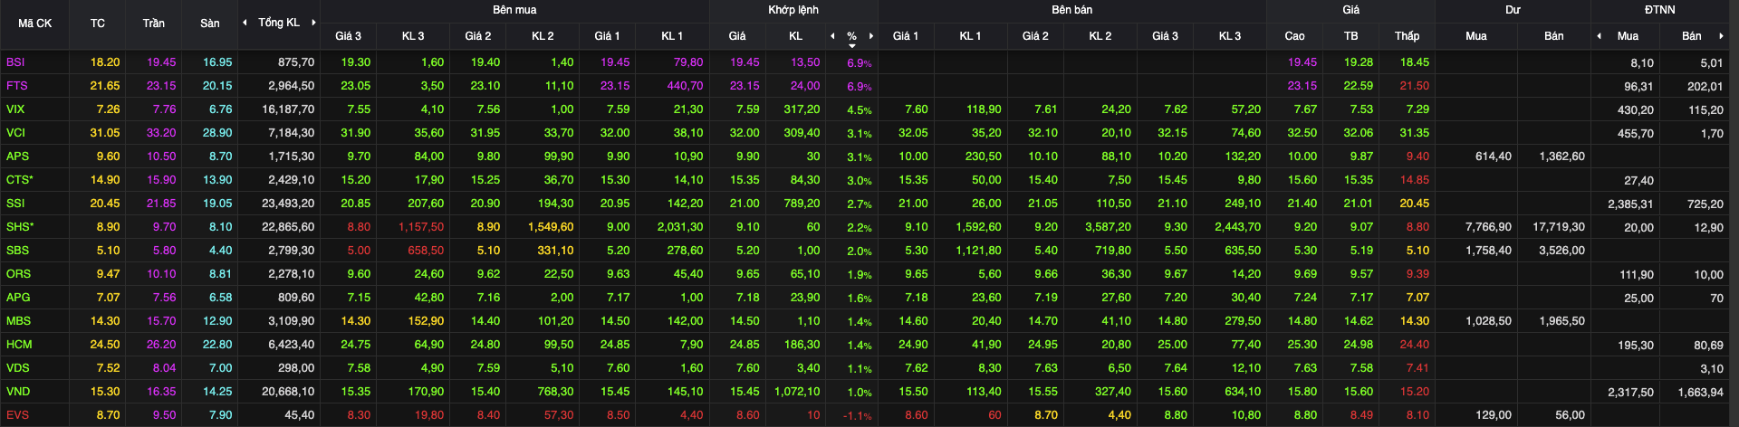
Task: Click VND total volume 20,668,10
Action: coord(288,392)
